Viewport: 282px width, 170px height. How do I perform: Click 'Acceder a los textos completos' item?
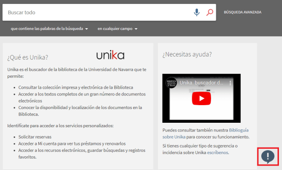point(82,97)
